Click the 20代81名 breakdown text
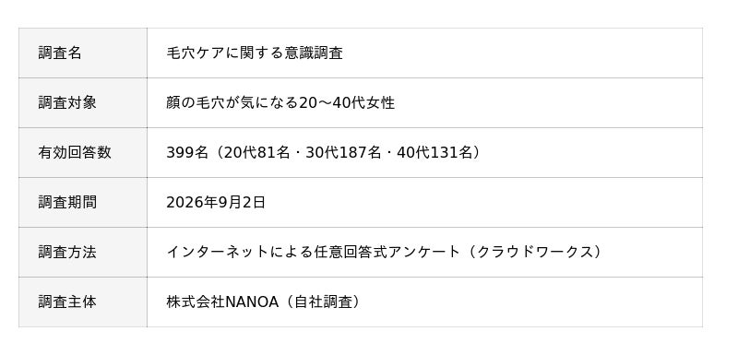 point(256,153)
